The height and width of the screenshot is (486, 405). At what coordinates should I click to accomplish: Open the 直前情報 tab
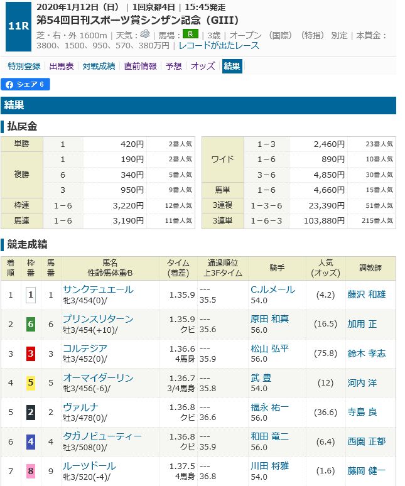pyautogui.click(x=140, y=66)
